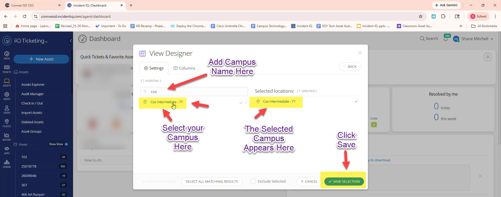Open Cisco Umbrella bookmark

point(228,26)
